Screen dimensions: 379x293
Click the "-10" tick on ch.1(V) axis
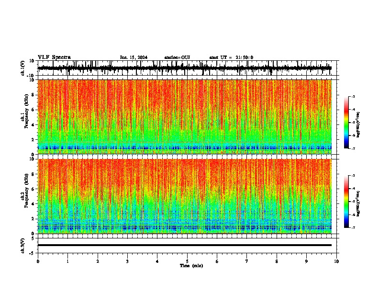click(31, 76)
